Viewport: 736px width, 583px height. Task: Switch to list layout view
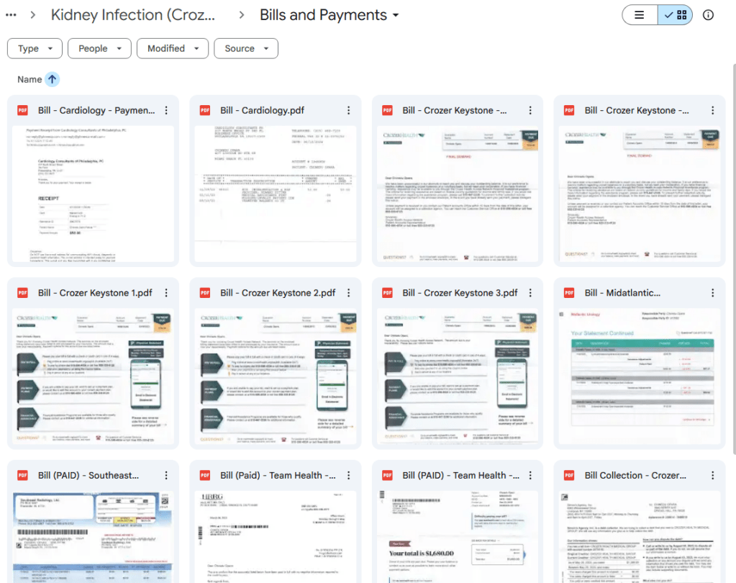640,15
